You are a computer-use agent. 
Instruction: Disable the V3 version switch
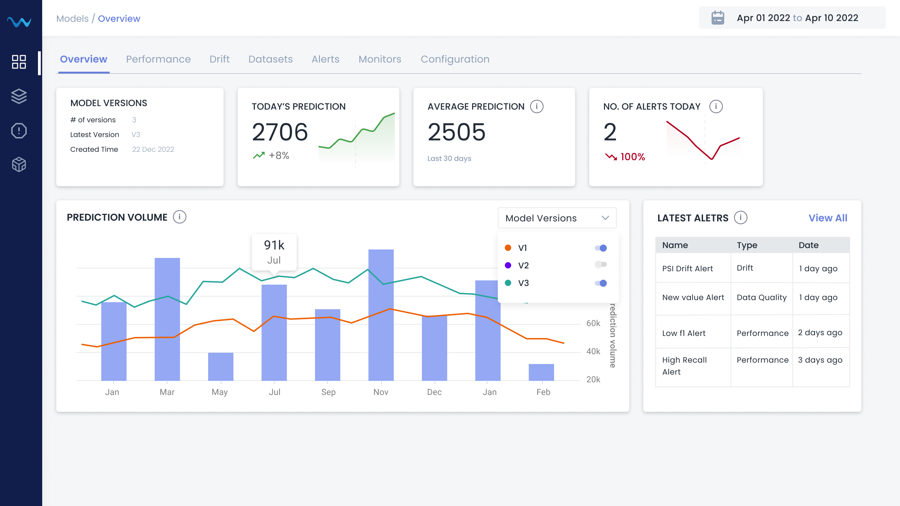(x=601, y=283)
